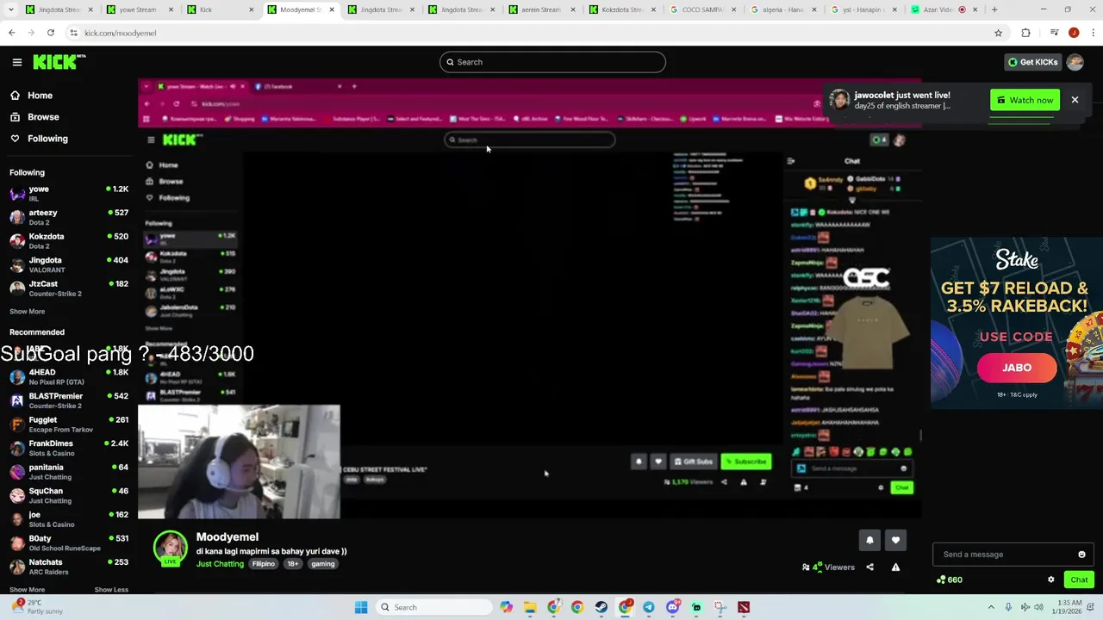1103x620 pixels.
Task: Click the 660 KICKs points balance
Action: tap(950, 580)
